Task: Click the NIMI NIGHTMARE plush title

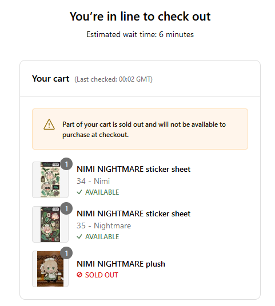Action: coord(121,264)
